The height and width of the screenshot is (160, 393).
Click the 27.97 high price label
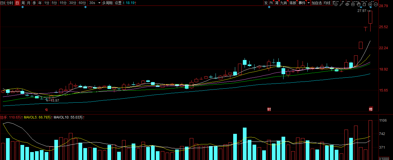tap(362, 11)
